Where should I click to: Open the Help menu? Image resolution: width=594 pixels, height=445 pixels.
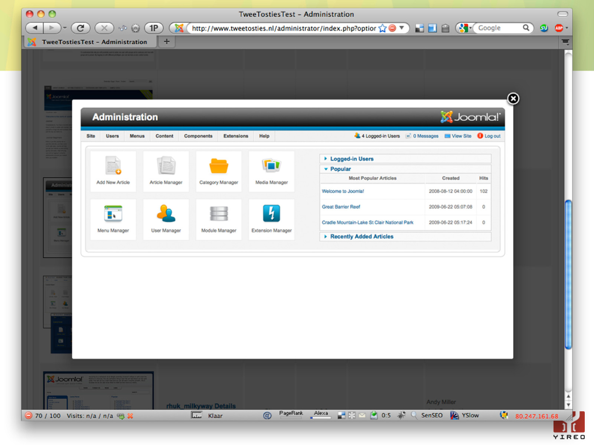click(x=264, y=136)
